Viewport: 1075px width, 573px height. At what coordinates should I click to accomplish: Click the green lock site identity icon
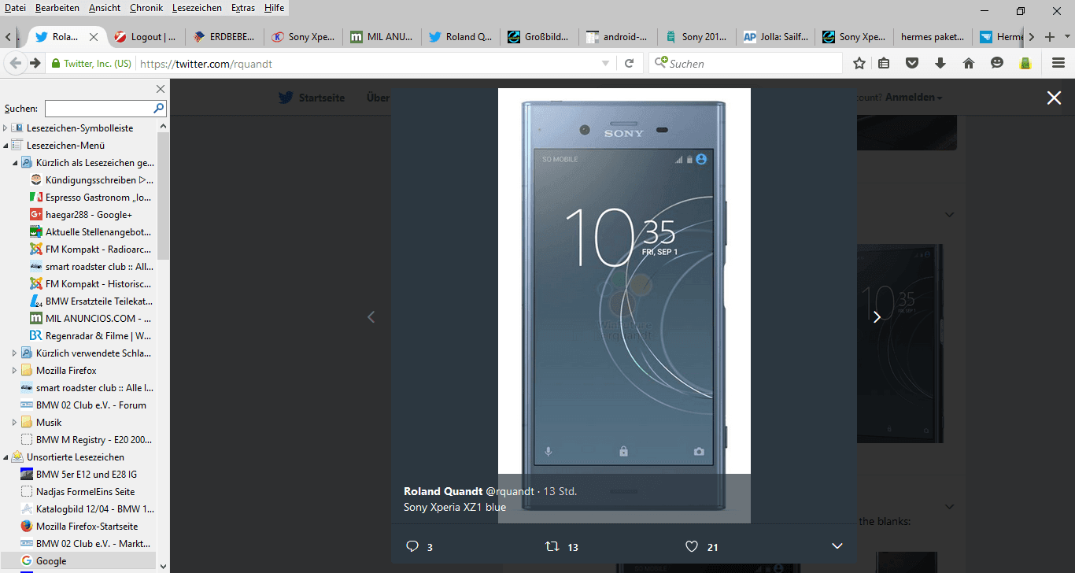[55, 64]
